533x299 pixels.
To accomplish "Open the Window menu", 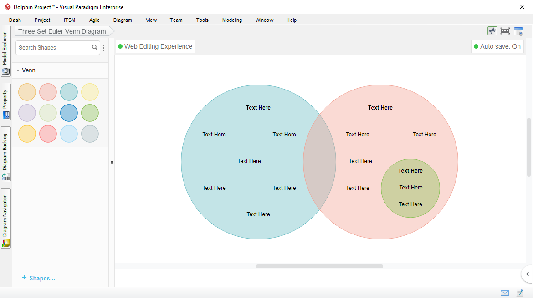I will [x=265, y=20].
